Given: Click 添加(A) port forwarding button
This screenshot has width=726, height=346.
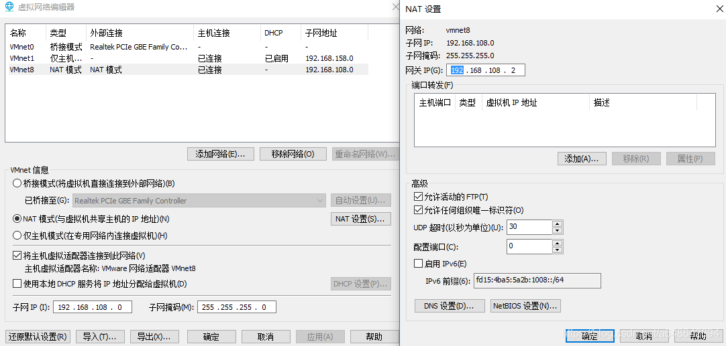Looking at the screenshot, I should click(x=582, y=159).
